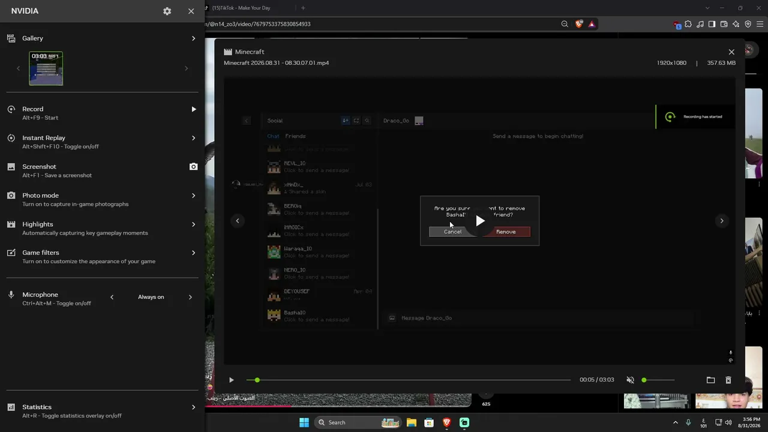Select the TikTok browser tab

(246, 8)
